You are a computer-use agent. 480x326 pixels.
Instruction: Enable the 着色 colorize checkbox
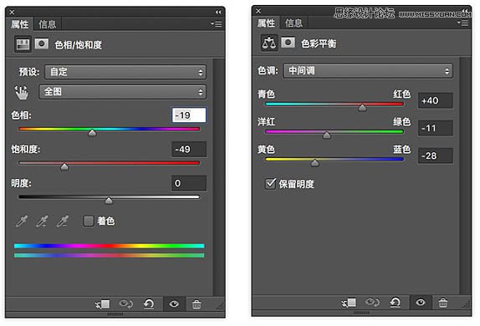pos(89,221)
